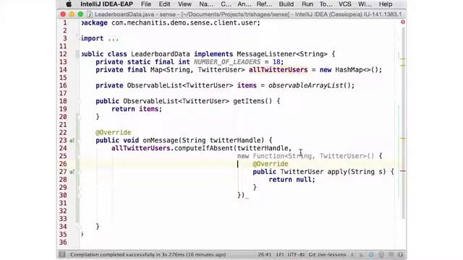
Task: Click the implements gutter icon on line 23
Action: [72, 141]
